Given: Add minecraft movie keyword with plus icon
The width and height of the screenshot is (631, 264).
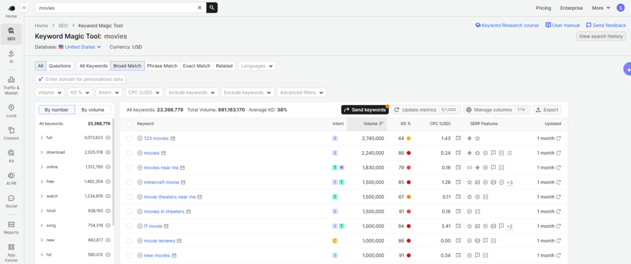Looking at the screenshot, I should point(140,182).
